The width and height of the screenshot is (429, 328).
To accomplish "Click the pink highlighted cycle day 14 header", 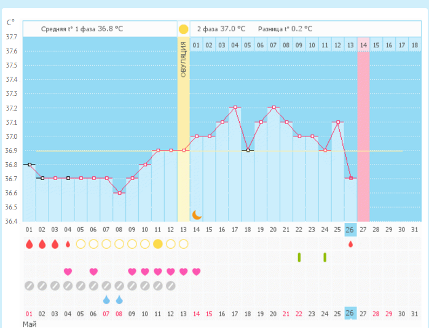I will [363, 45].
